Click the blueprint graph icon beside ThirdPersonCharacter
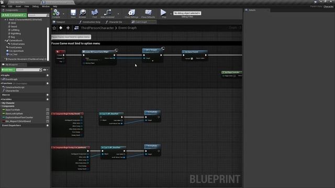 pyautogui.click(x=76, y=28)
